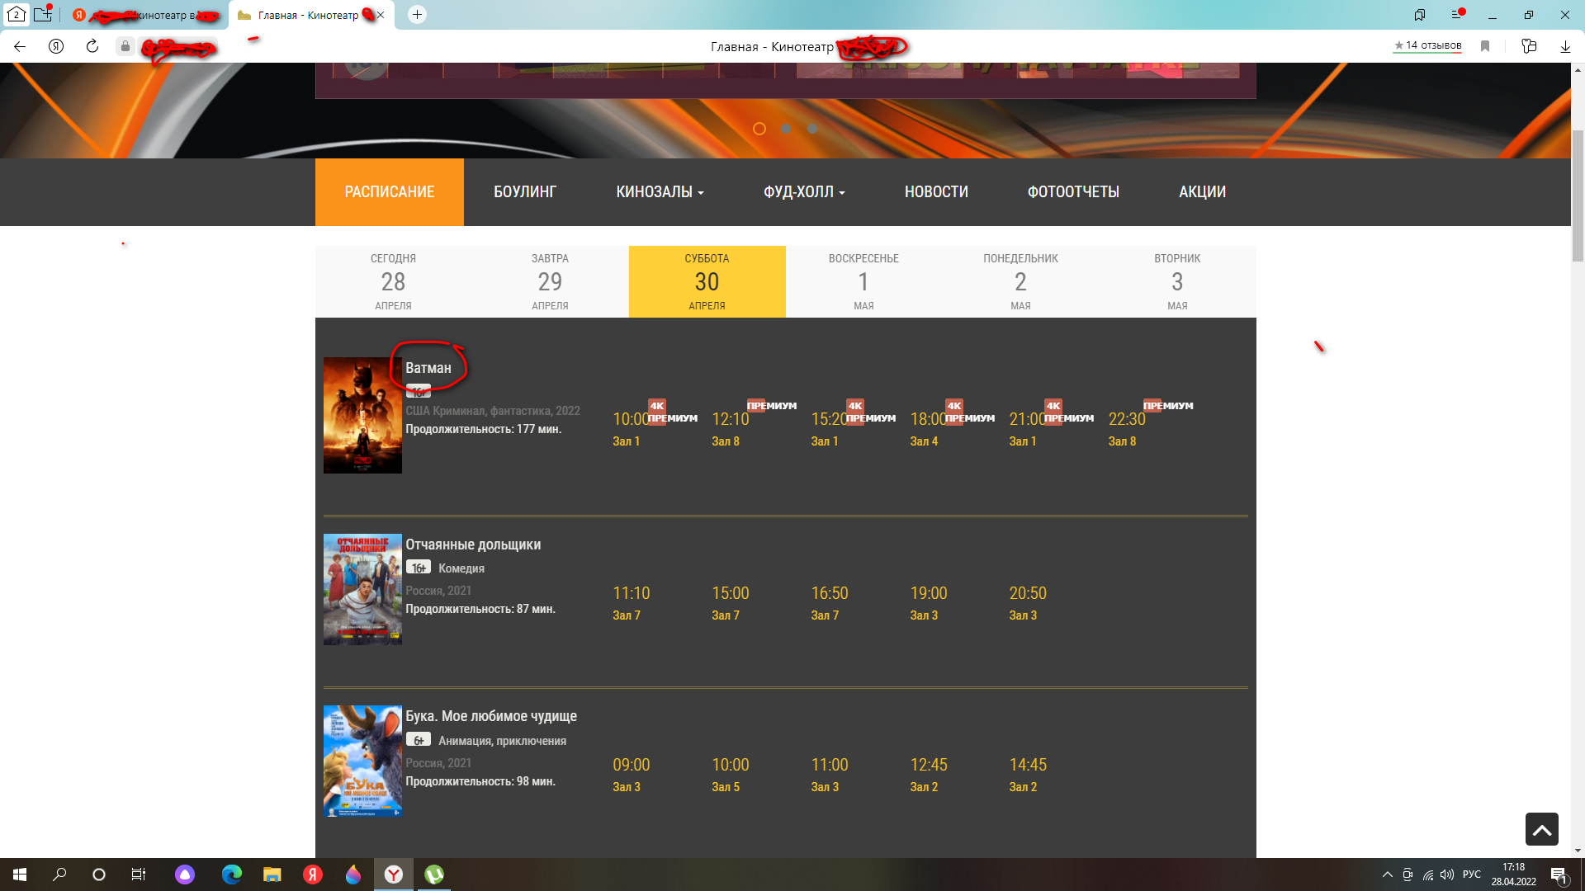This screenshot has width=1585, height=891.
Task: Show hidden system tray icons chevron
Action: (1387, 874)
